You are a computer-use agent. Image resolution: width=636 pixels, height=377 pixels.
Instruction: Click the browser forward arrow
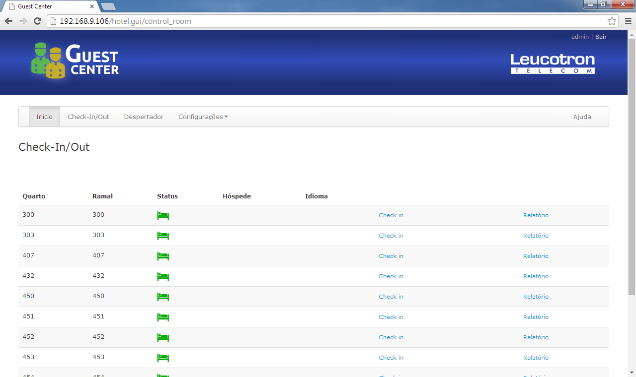click(23, 21)
